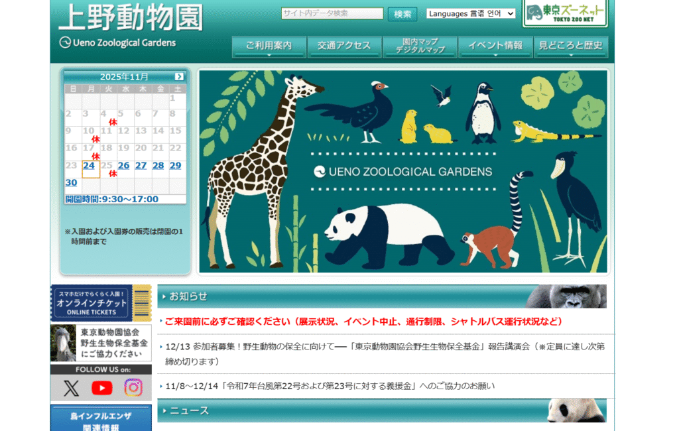Expand the ご利用案内 menu
This screenshot has height=431, width=679.
[269, 46]
